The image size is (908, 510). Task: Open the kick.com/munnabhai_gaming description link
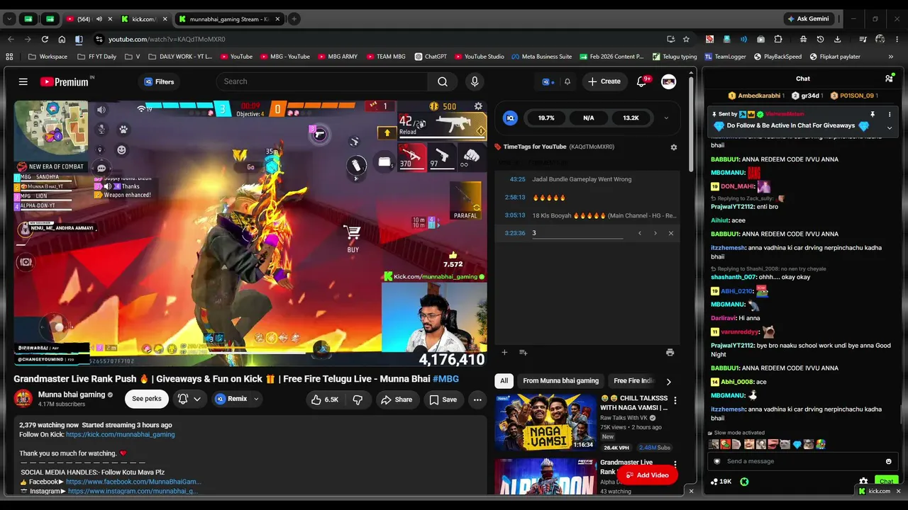(120, 435)
